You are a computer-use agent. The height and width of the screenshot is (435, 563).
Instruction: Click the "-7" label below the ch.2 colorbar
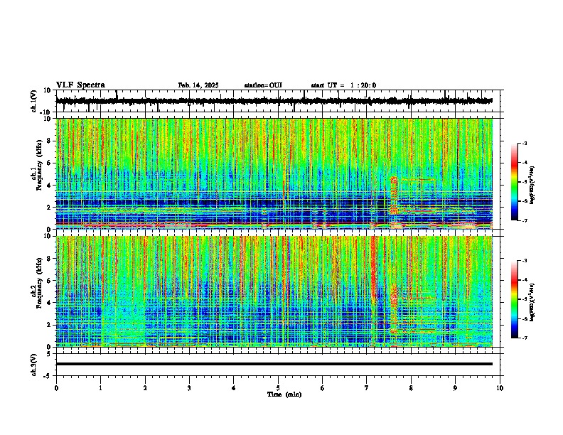[x=525, y=338]
